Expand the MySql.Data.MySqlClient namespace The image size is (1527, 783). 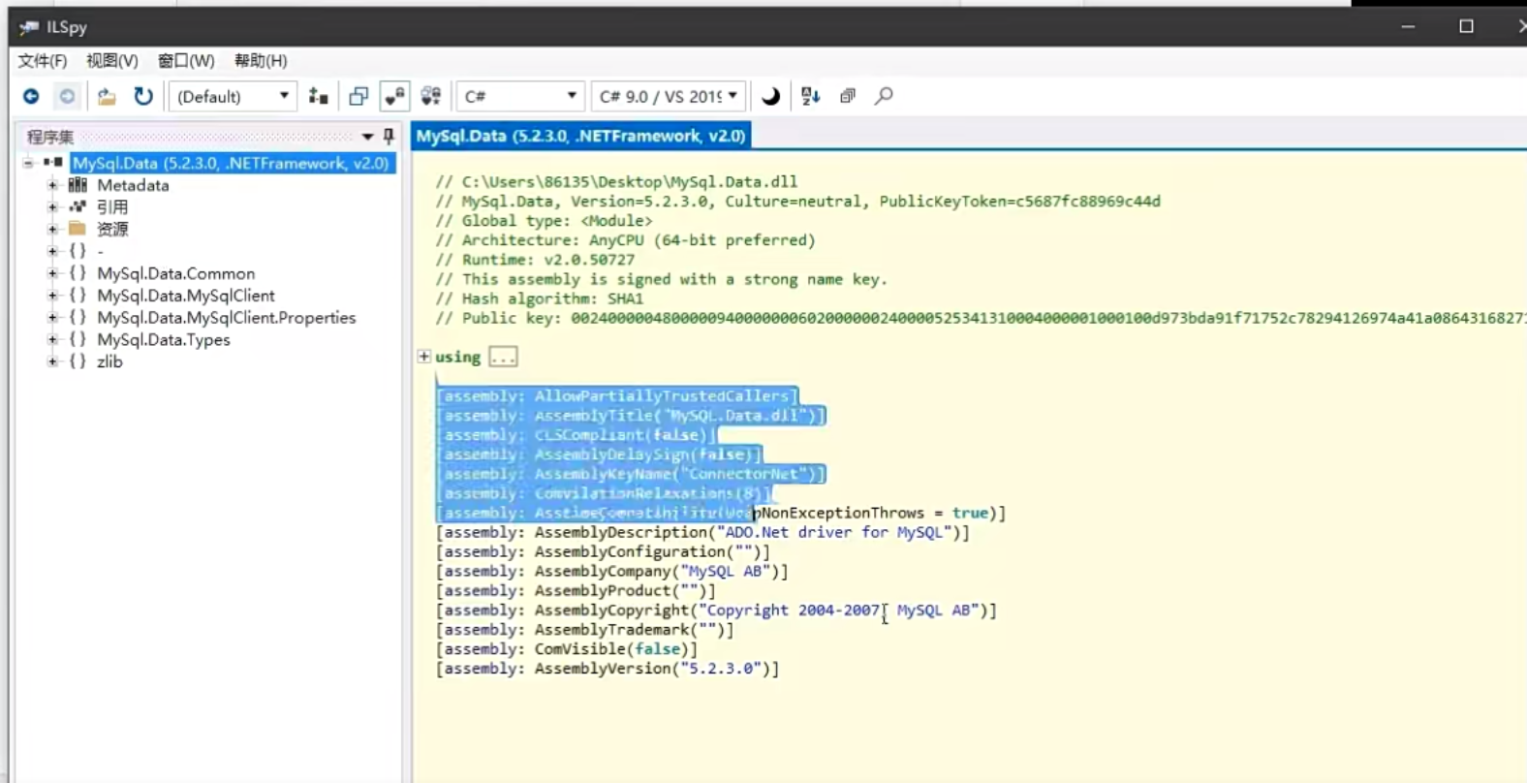pyautogui.click(x=53, y=296)
